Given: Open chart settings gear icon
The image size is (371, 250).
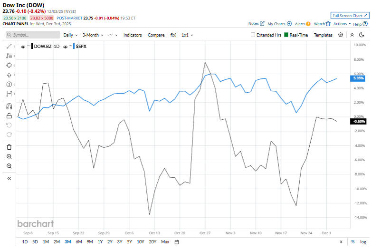Looking at the screenshot, I should pos(341,35).
